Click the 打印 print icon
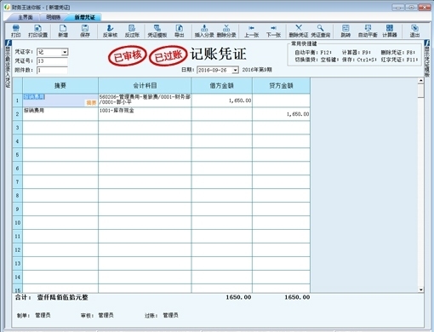434x332 pixels. [x=16, y=31]
